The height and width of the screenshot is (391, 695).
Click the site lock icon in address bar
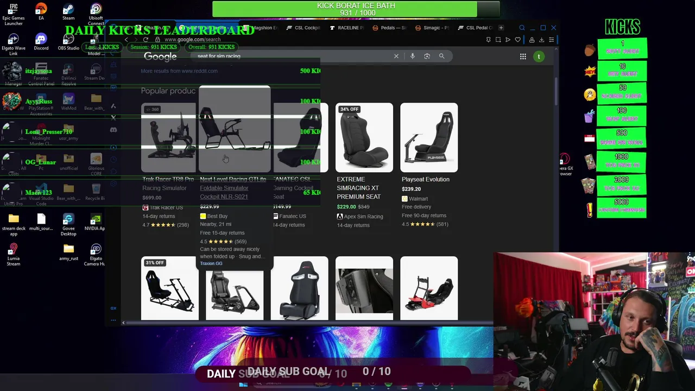click(157, 40)
